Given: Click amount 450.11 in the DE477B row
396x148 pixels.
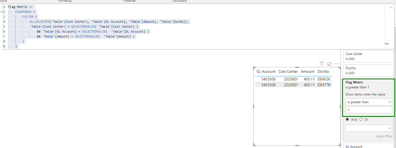Looking at the screenshot, I should [309, 85].
